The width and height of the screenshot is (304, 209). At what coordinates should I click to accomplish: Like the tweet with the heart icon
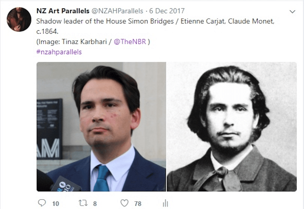point(125,203)
